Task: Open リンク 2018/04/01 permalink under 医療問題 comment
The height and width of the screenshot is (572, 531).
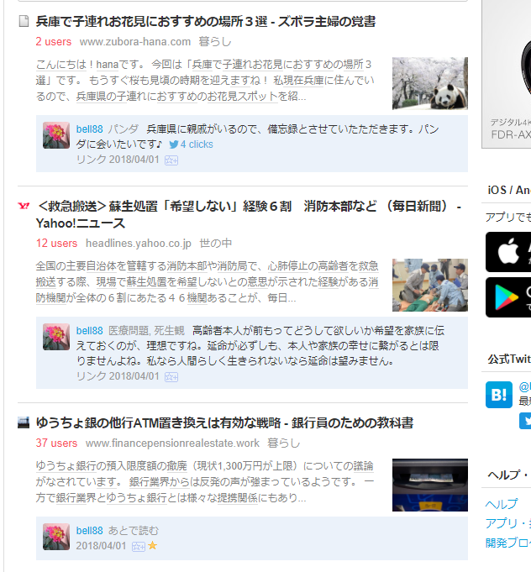Action: [x=118, y=376]
